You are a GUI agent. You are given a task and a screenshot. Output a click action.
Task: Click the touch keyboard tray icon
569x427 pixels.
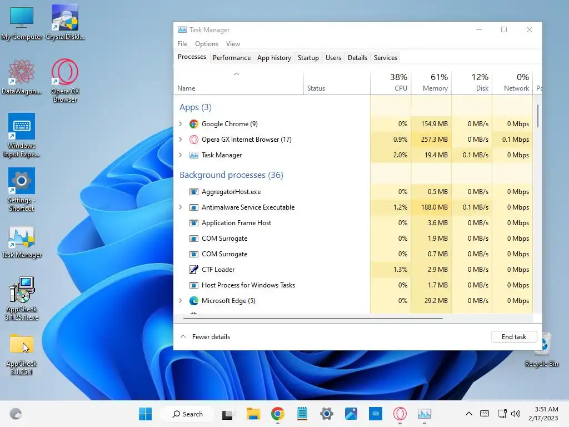485,414
